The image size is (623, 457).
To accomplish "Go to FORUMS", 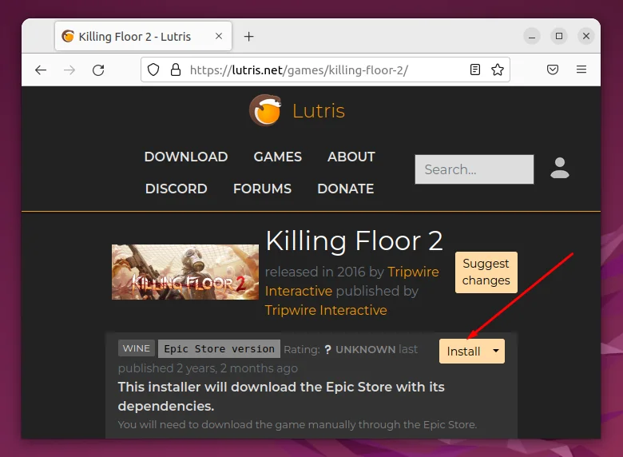I will 262,189.
